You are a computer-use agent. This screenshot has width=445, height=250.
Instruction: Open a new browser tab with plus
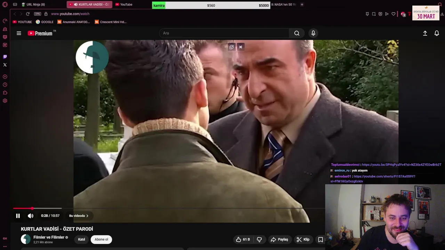coord(302,5)
